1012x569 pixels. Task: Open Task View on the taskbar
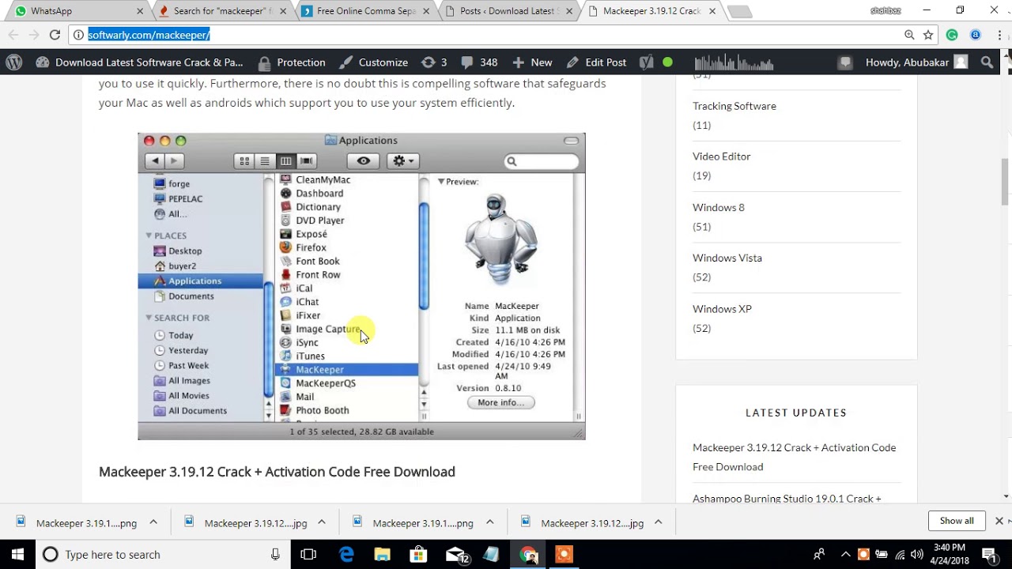pos(308,554)
